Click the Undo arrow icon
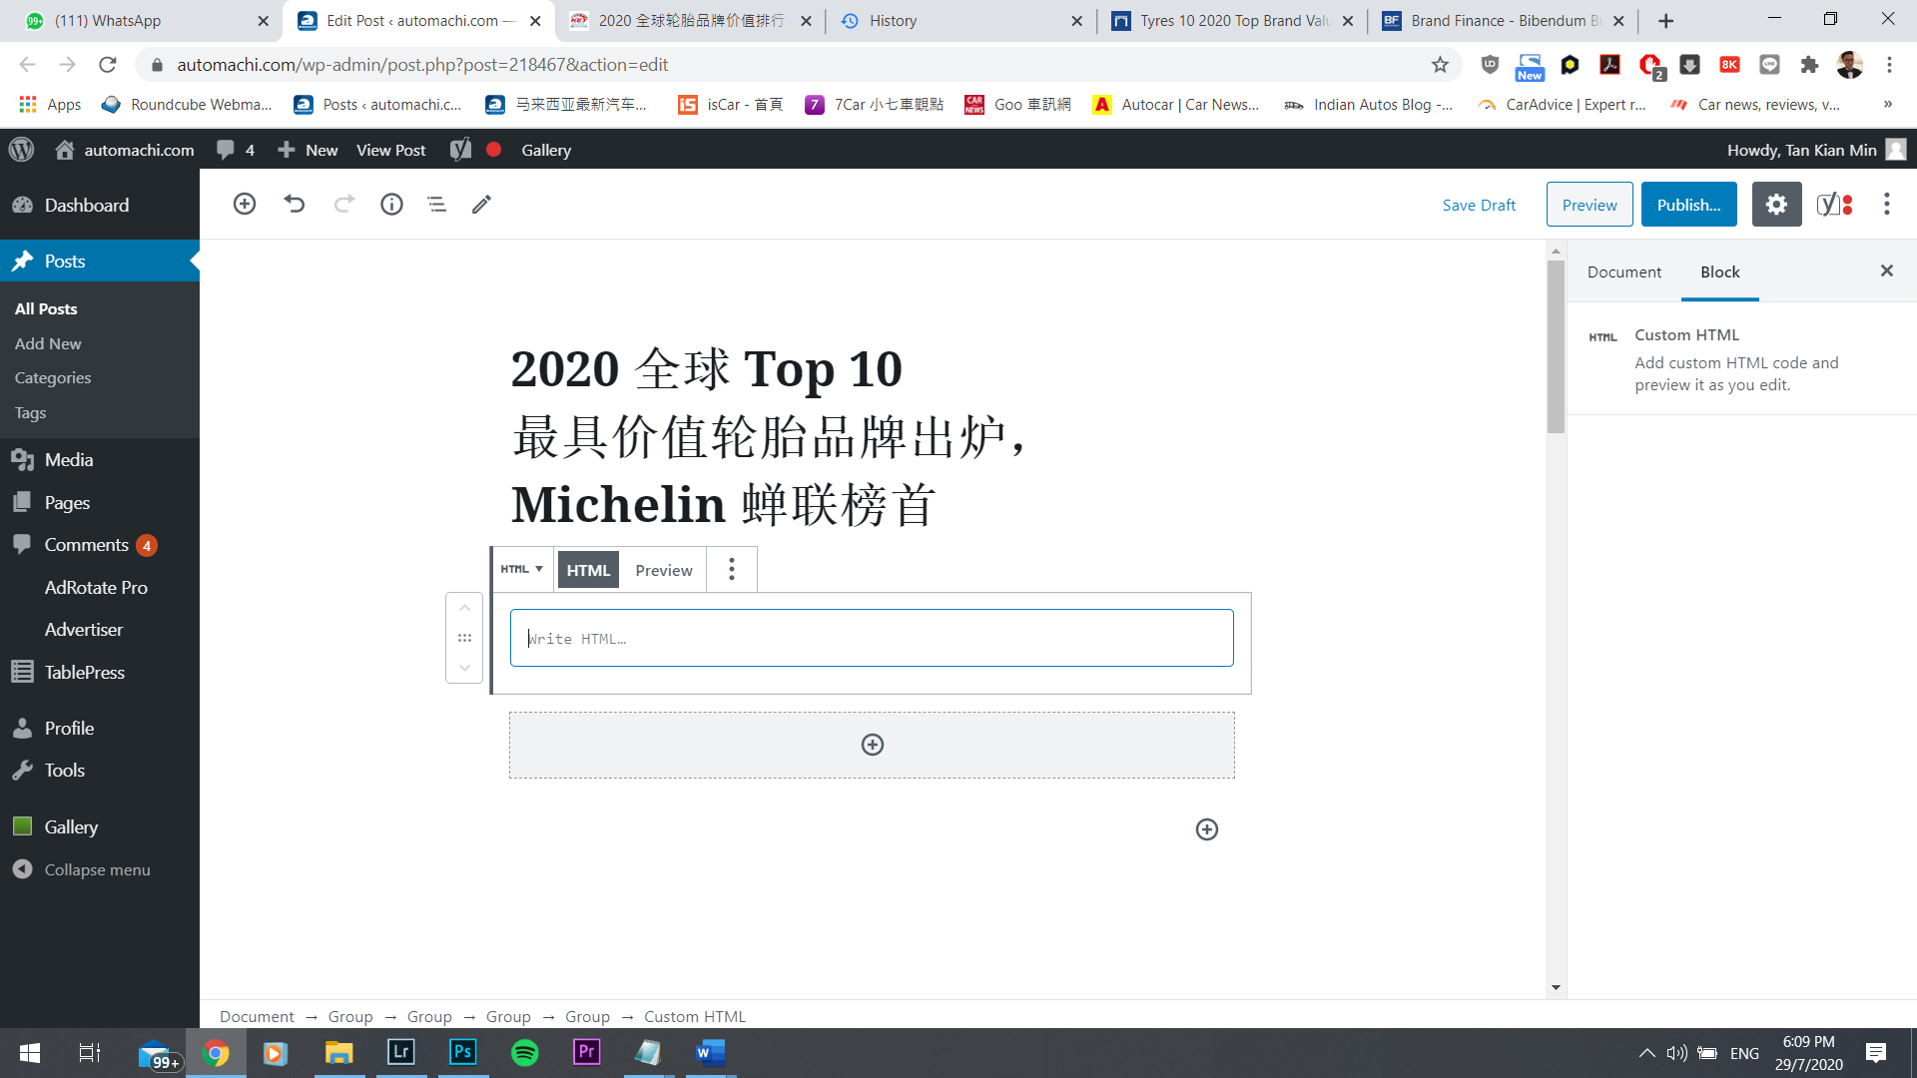Image resolution: width=1917 pixels, height=1078 pixels. [x=294, y=205]
